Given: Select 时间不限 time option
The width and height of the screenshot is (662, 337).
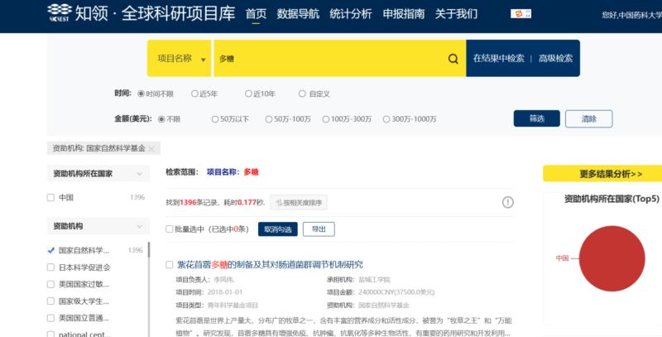Looking at the screenshot, I should click(141, 94).
